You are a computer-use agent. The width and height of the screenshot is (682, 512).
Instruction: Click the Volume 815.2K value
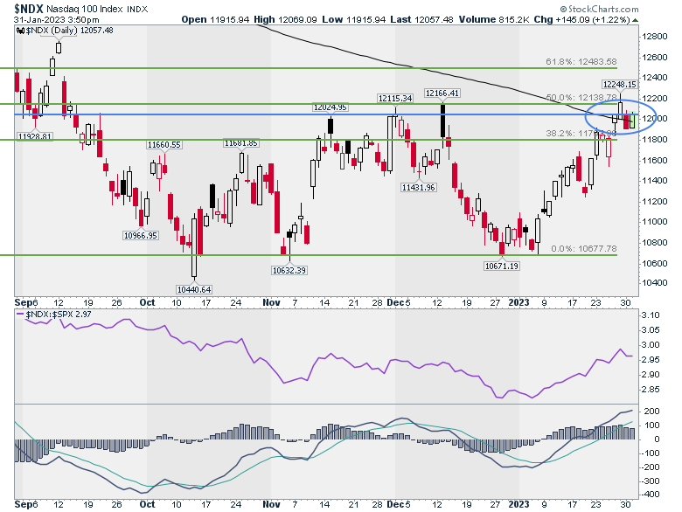click(x=494, y=19)
